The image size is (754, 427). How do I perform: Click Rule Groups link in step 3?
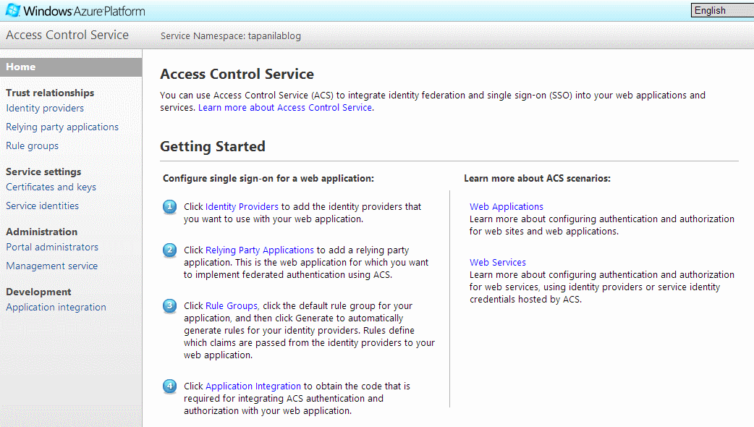click(232, 306)
